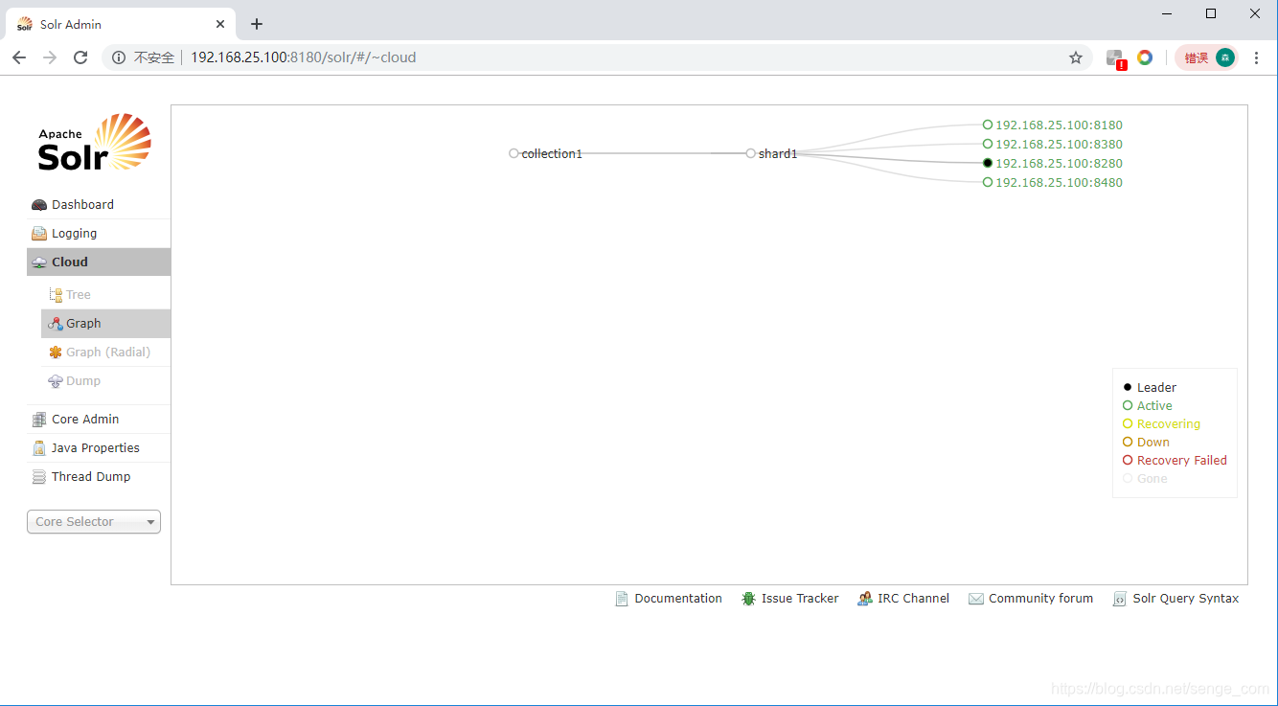
Task: Click the Logging notepad icon
Action: click(39, 234)
